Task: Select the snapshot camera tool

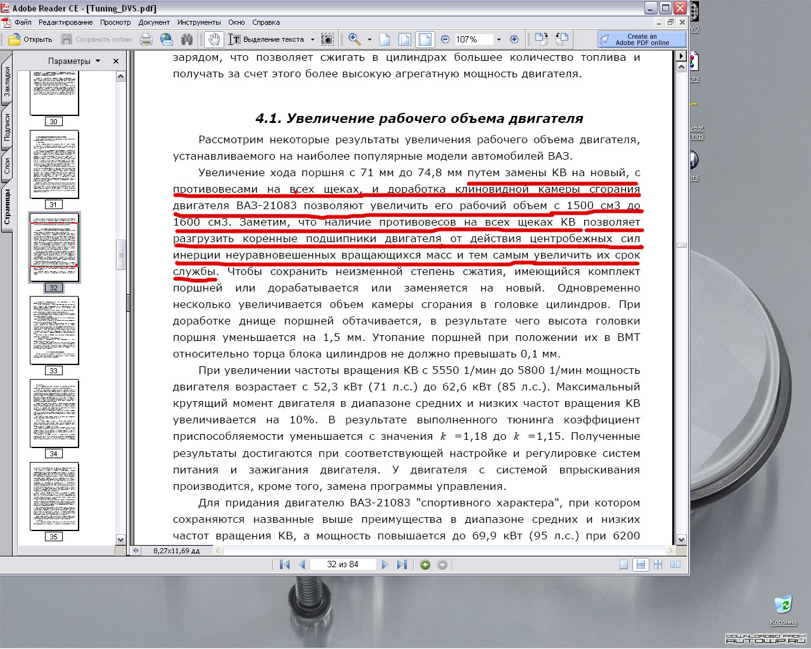Action: (x=328, y=39)
